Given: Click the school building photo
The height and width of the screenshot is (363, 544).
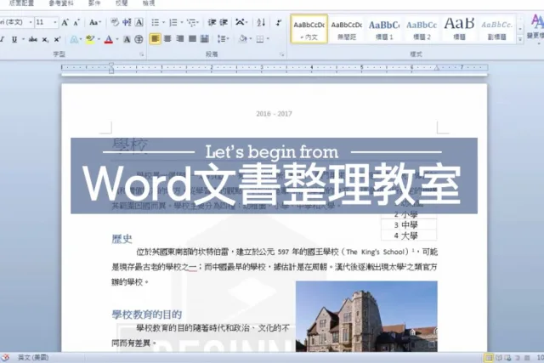Looking at the screenshot, I should tap(366, 316).
